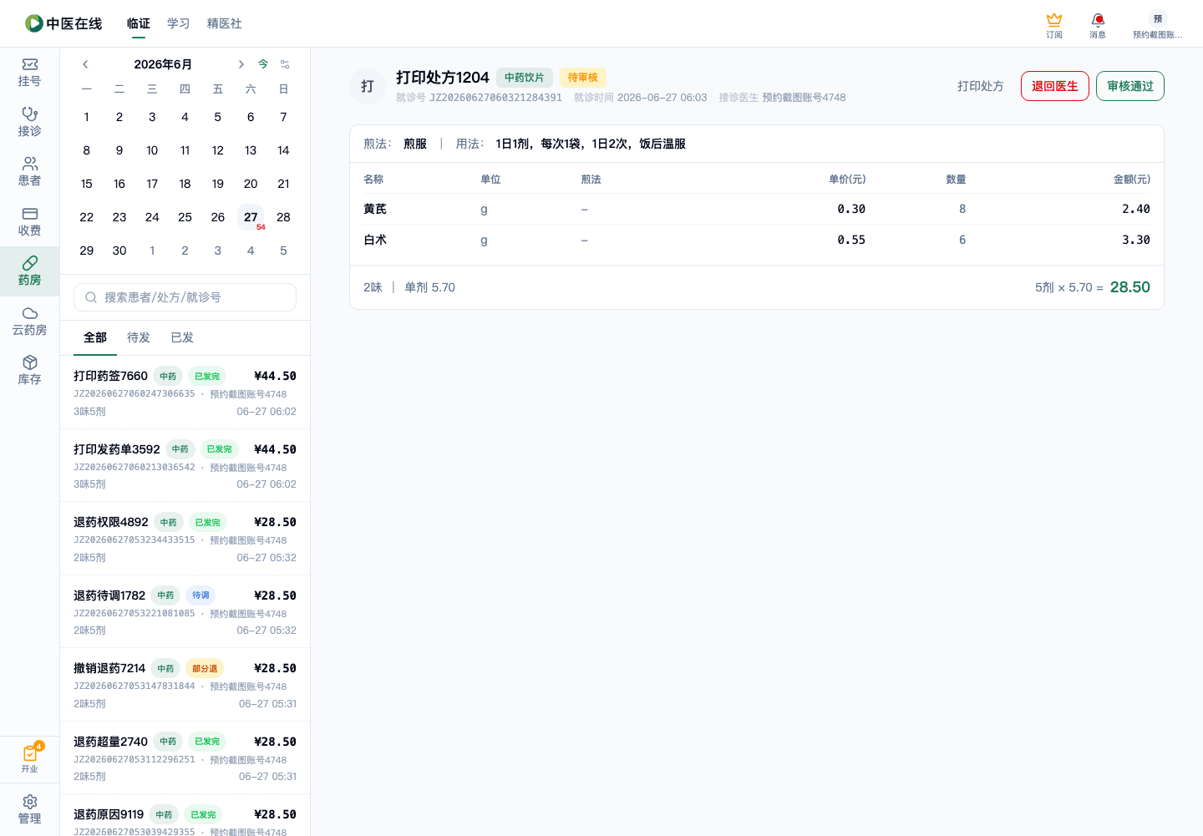Go to next month in calendar

(x=241, y=64)
